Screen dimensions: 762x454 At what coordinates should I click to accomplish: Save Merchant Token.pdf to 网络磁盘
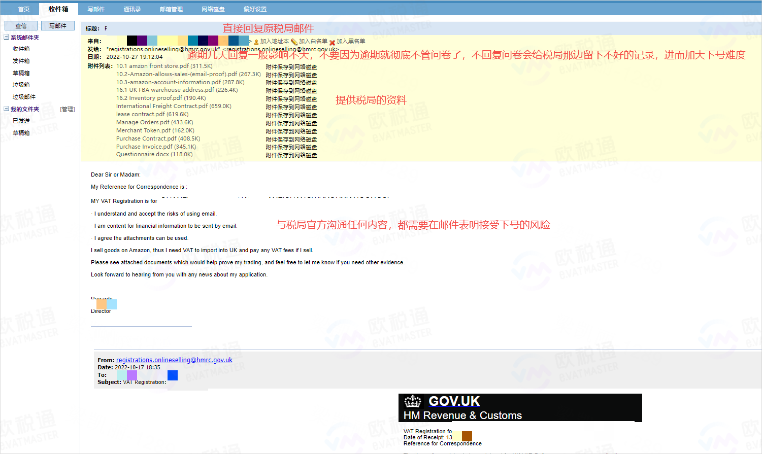tap(291, 131)
